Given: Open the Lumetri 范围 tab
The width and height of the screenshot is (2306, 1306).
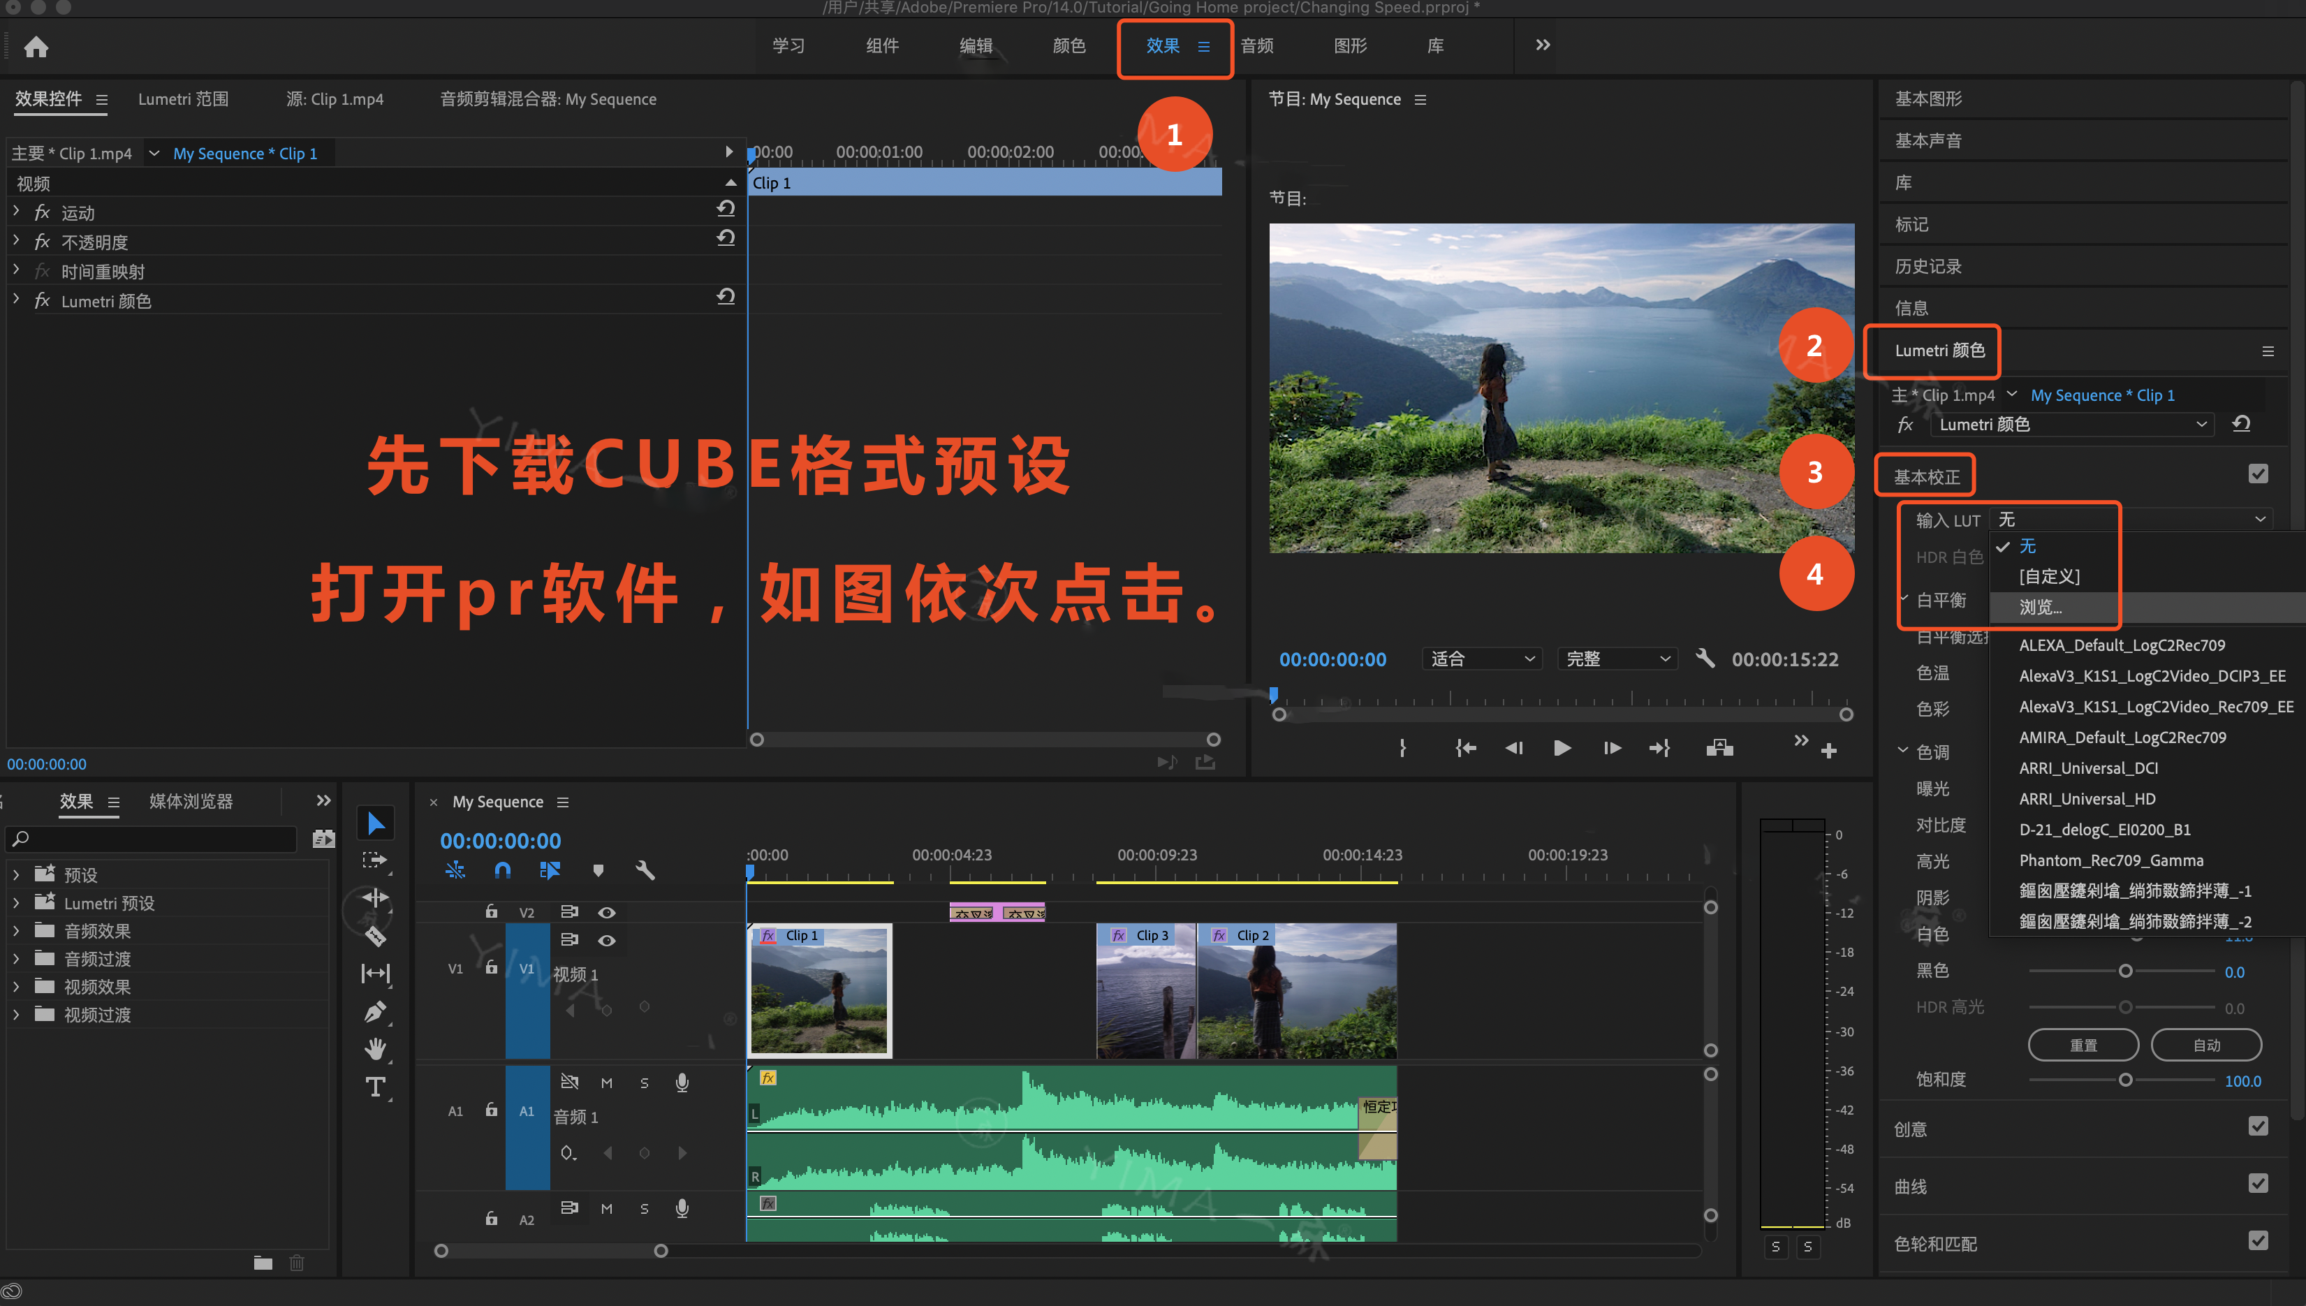Looking at the screenshot, I should click(x=183, y=98).
